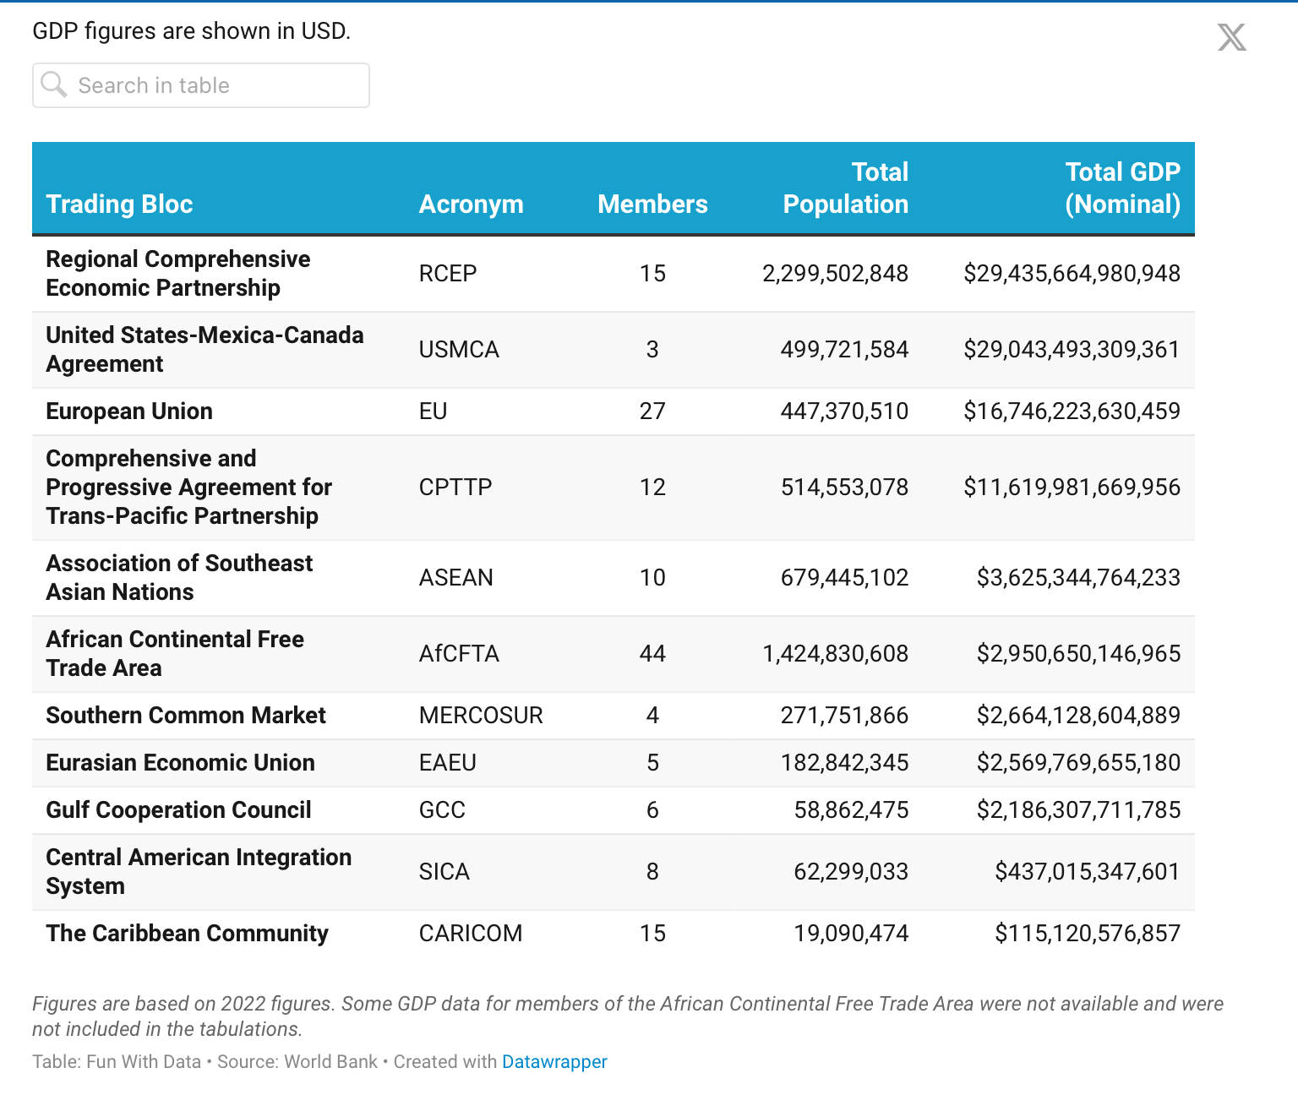Sort by Total Population column header

(x=845, y=188)
